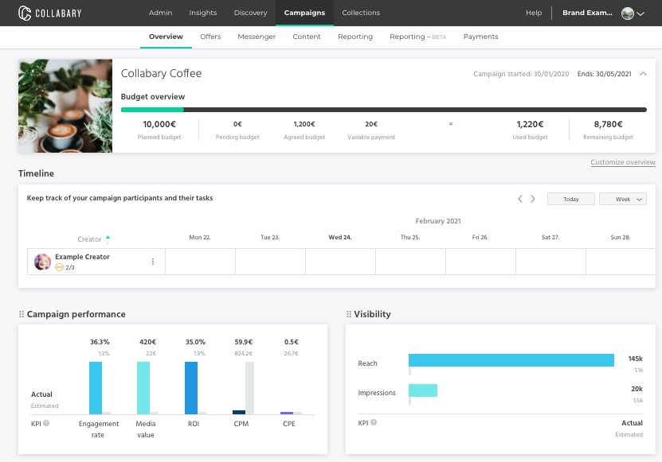Select the Campaigns main tab

click(304, 13)
